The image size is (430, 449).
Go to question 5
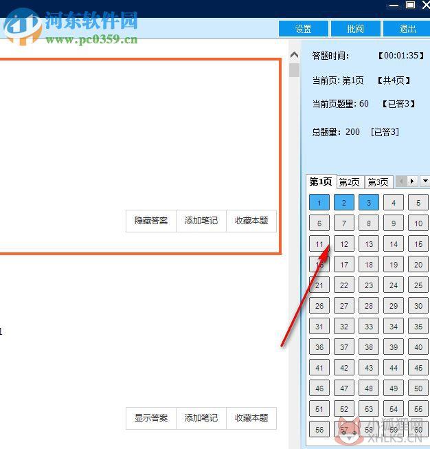tap(418, 203)
